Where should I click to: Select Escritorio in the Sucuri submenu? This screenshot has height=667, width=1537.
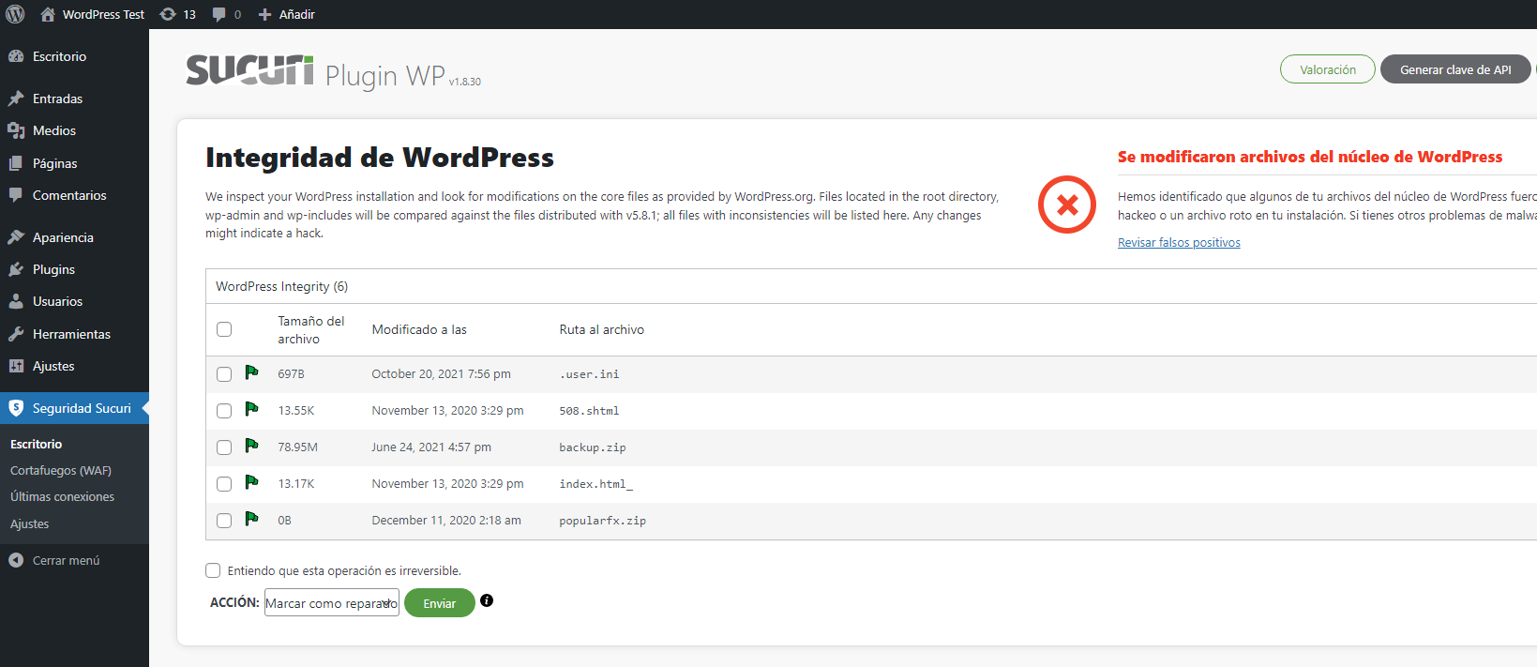(36, 444)
